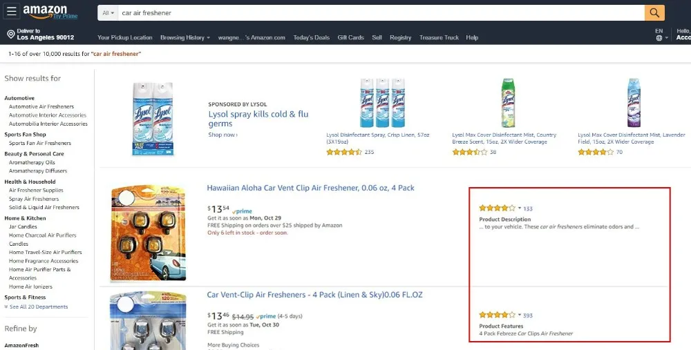Click the delivery location pin icon
The height and width of the screenshot is (350, 691).
(11, 35)
